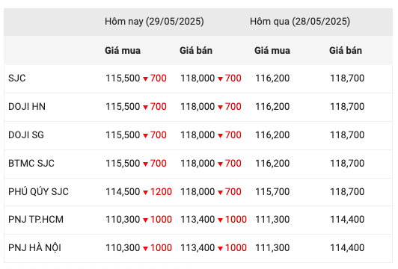Image resolution: width=398 pixels, height=269 pixels.
Task: Click the DOJI SG row label
Action: 26,135
